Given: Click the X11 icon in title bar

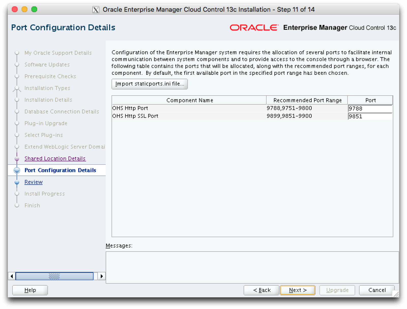Looking at the screenshot, I should point(96,10).
